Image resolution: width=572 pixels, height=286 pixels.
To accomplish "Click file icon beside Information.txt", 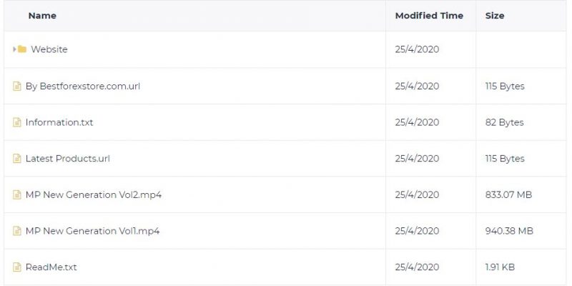I will (x=16, y=122).
